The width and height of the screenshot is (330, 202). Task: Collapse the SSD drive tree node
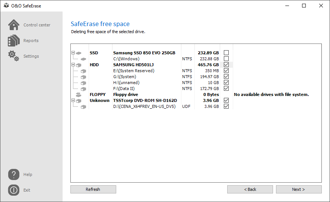point(73,52)
